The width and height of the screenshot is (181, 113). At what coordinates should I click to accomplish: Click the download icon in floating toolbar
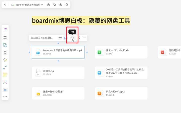[72, 38]
